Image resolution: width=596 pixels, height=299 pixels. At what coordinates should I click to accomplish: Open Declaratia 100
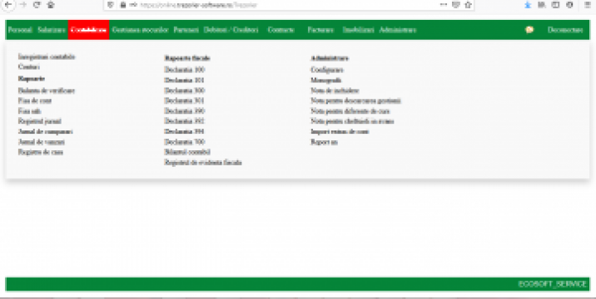[x=184, y=70]
